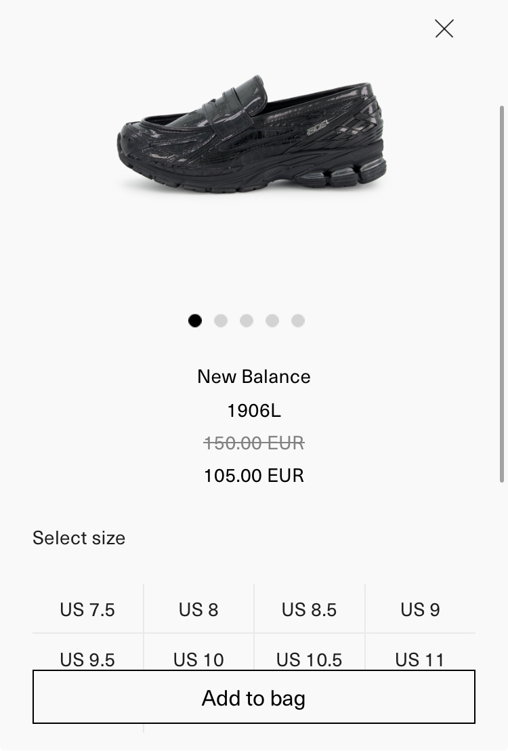Click the black loafer sneaker product image
508x751 pixels.
[x=252, y=136]
